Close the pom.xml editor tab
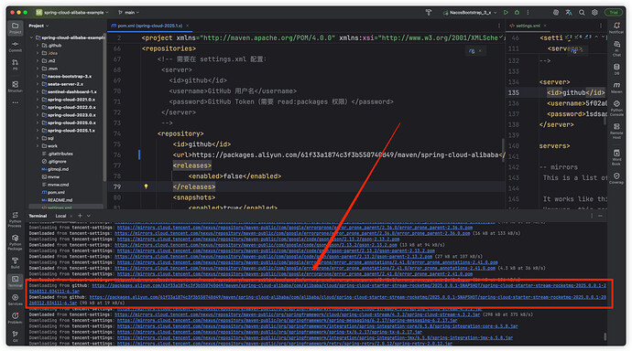 click(x=188, y=26)
